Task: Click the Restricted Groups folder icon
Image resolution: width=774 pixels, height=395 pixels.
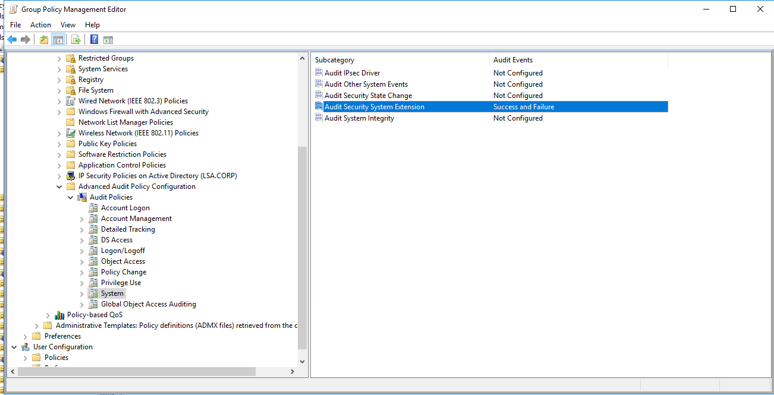Action: pyautogui.click(x=71, y=58)
